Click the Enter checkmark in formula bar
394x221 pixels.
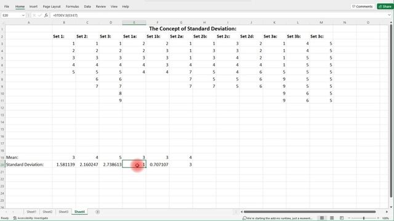39,15
